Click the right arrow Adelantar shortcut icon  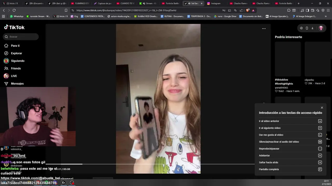click(x=320, y=156)
